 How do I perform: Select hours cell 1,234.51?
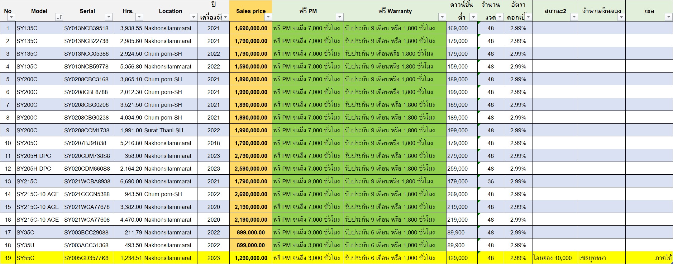tap(128, 258)
